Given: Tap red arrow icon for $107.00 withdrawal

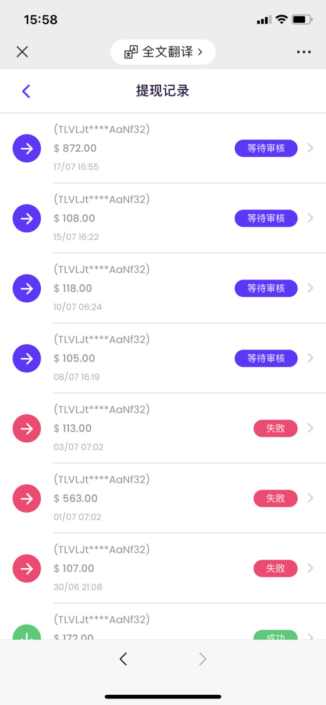Looking at the screenshot, I should (27, 568).
